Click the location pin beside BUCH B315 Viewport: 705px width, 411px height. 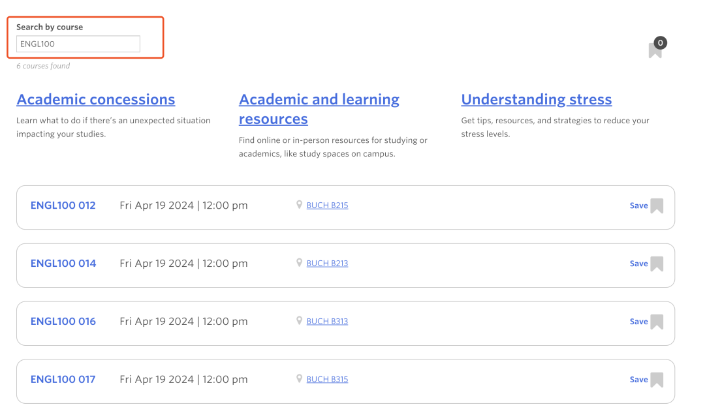tap(300, 379)
